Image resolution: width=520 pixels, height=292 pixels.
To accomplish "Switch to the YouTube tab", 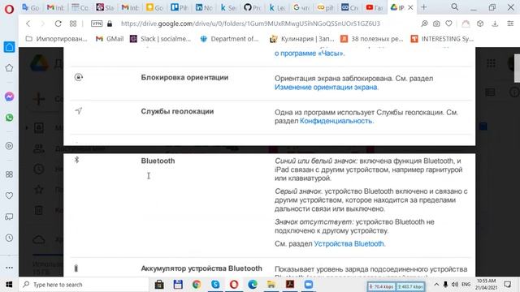I will (374, 7).
